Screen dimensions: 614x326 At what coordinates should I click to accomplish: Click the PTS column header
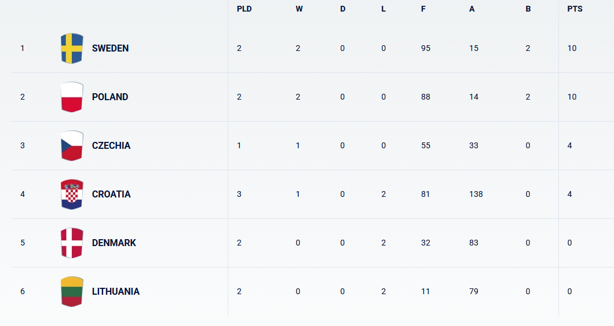tap(575, 9)
